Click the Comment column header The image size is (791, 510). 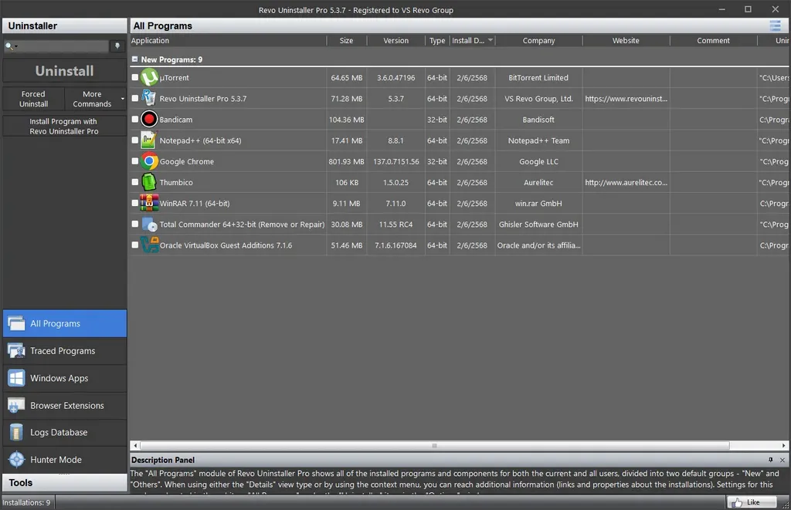(713, 40)
